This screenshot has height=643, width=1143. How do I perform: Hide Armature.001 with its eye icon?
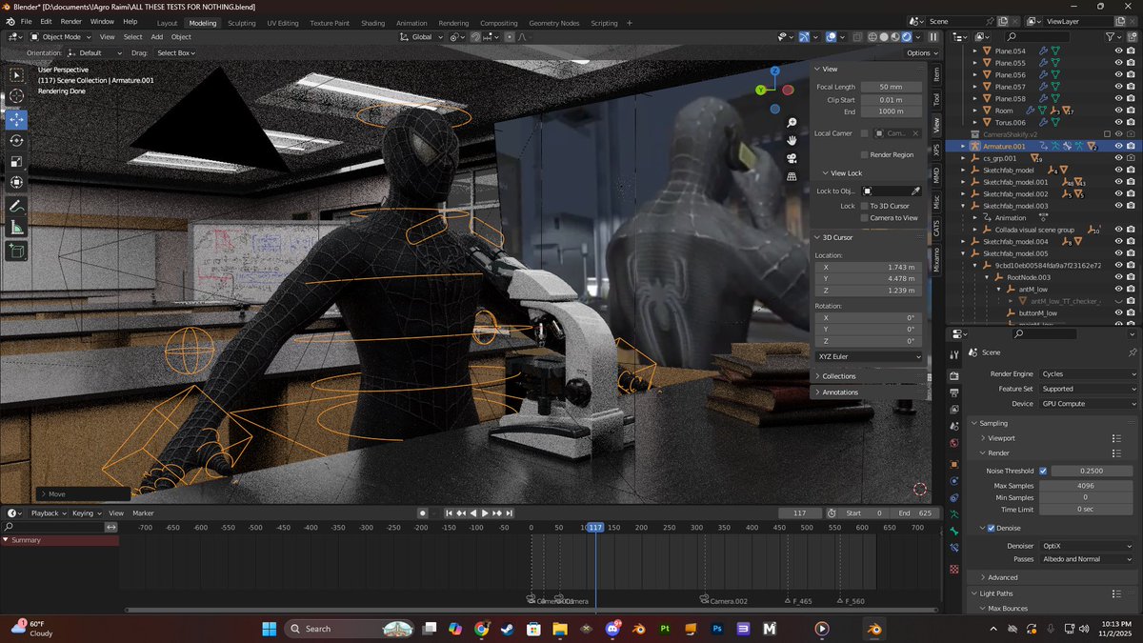coord(1118,147)
